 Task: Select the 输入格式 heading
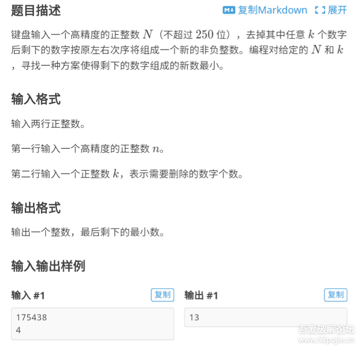pos(36,99)
